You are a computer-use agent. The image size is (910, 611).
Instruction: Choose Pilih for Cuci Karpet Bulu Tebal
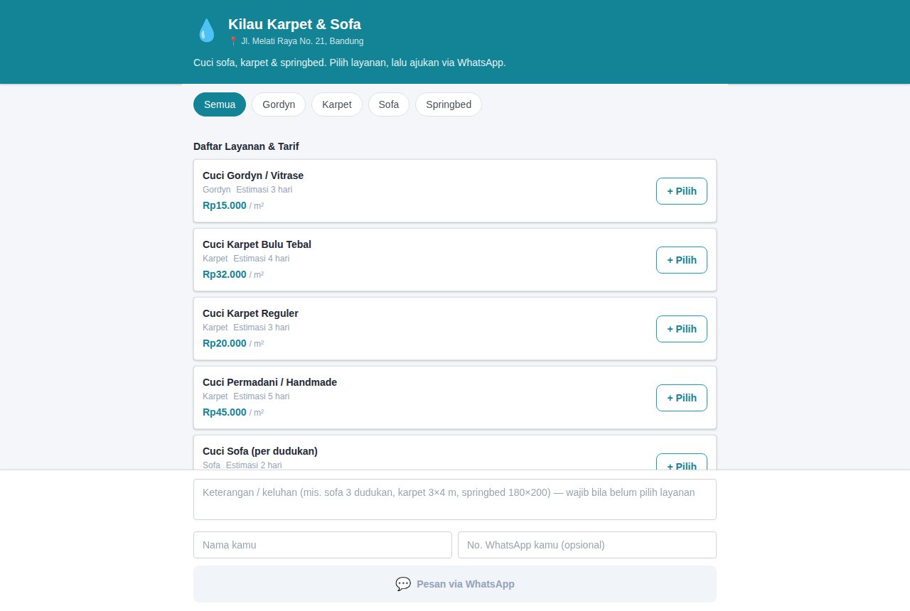click(x=682, y=260)
